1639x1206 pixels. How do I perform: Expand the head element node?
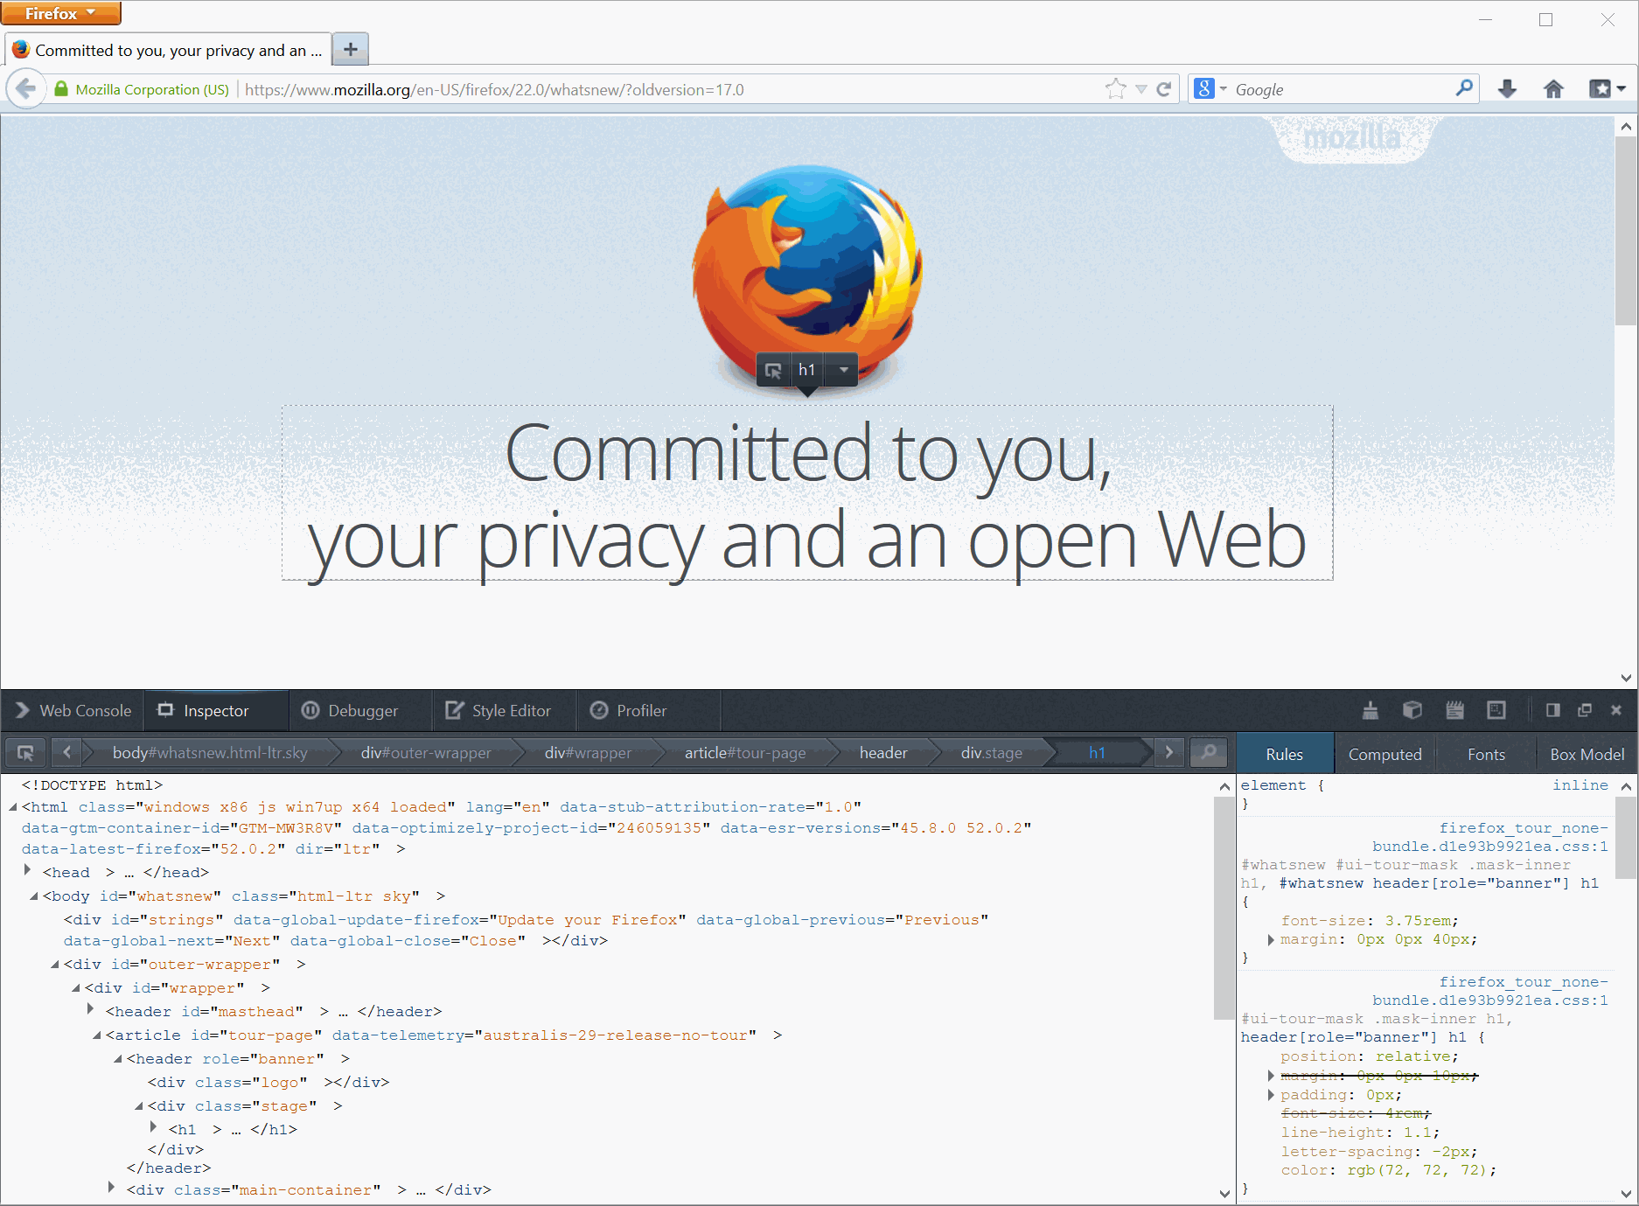28,870
